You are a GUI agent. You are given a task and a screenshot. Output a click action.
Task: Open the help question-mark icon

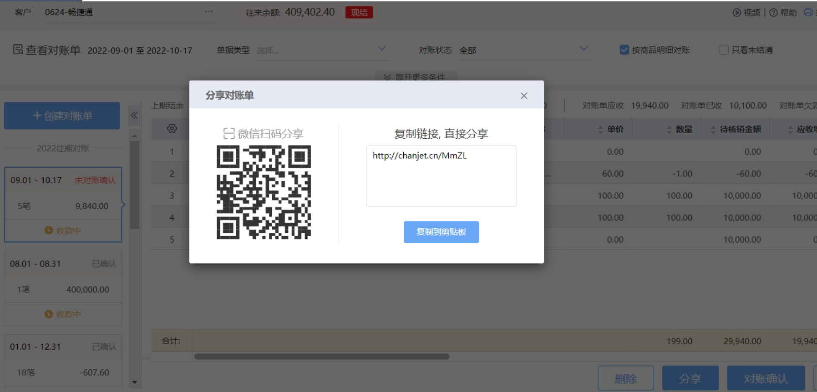(x=773, y=13)
